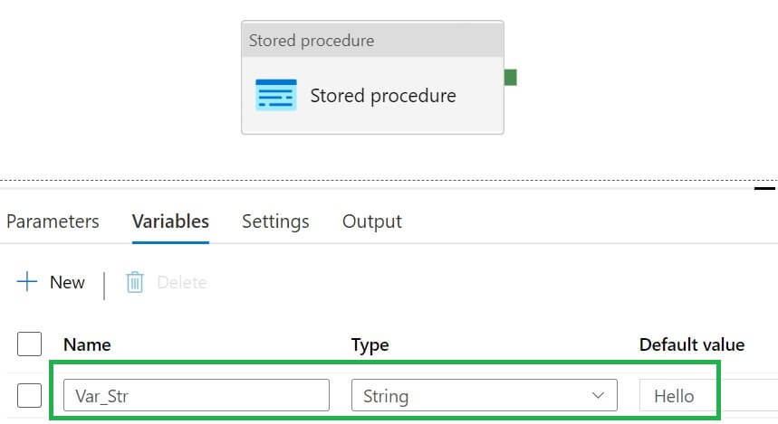The width and height of the screenshot is (778, 424).
Task: Click the Stored procedure activity icon
Action: (275, 95)
